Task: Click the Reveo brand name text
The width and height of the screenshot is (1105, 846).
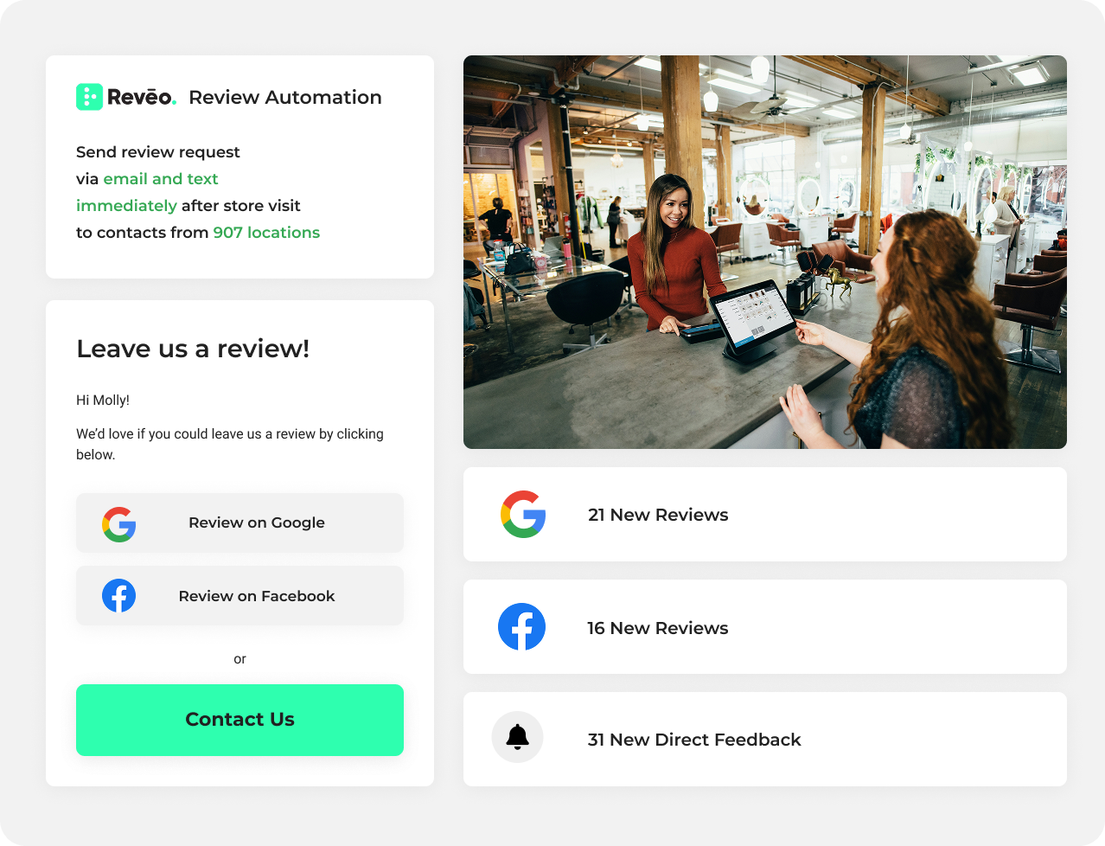Action: coord(141,98)
